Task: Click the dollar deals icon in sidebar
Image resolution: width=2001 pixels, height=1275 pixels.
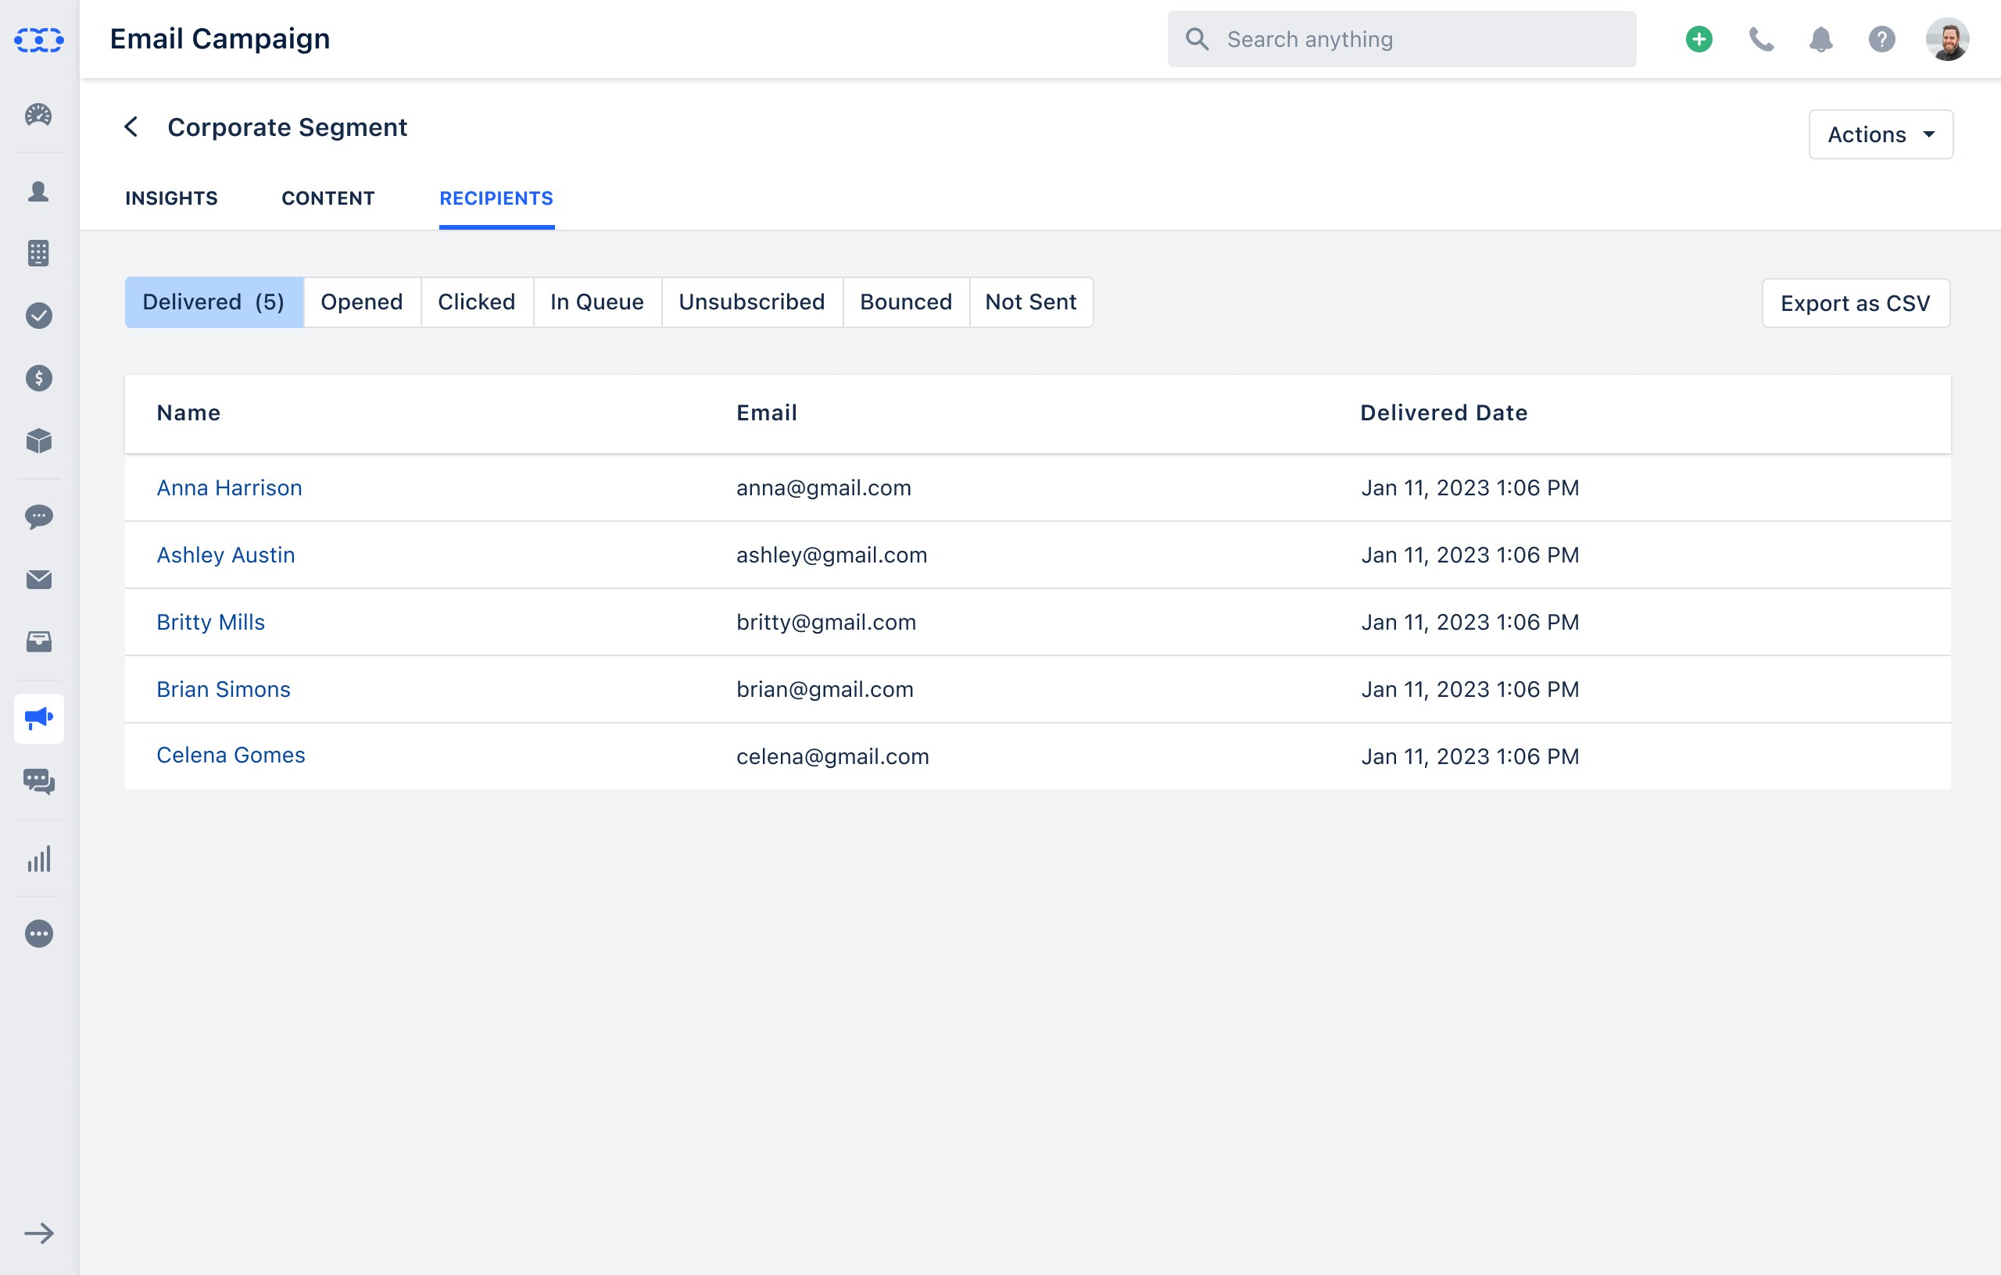Action: 38,378
